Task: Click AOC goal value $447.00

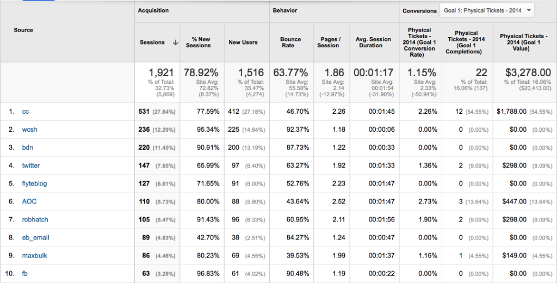Action: click(x=515, y=201)
